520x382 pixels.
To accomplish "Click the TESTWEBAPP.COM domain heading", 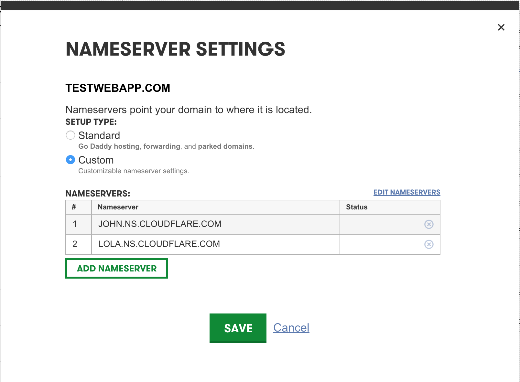I will [x=118, y=88].
